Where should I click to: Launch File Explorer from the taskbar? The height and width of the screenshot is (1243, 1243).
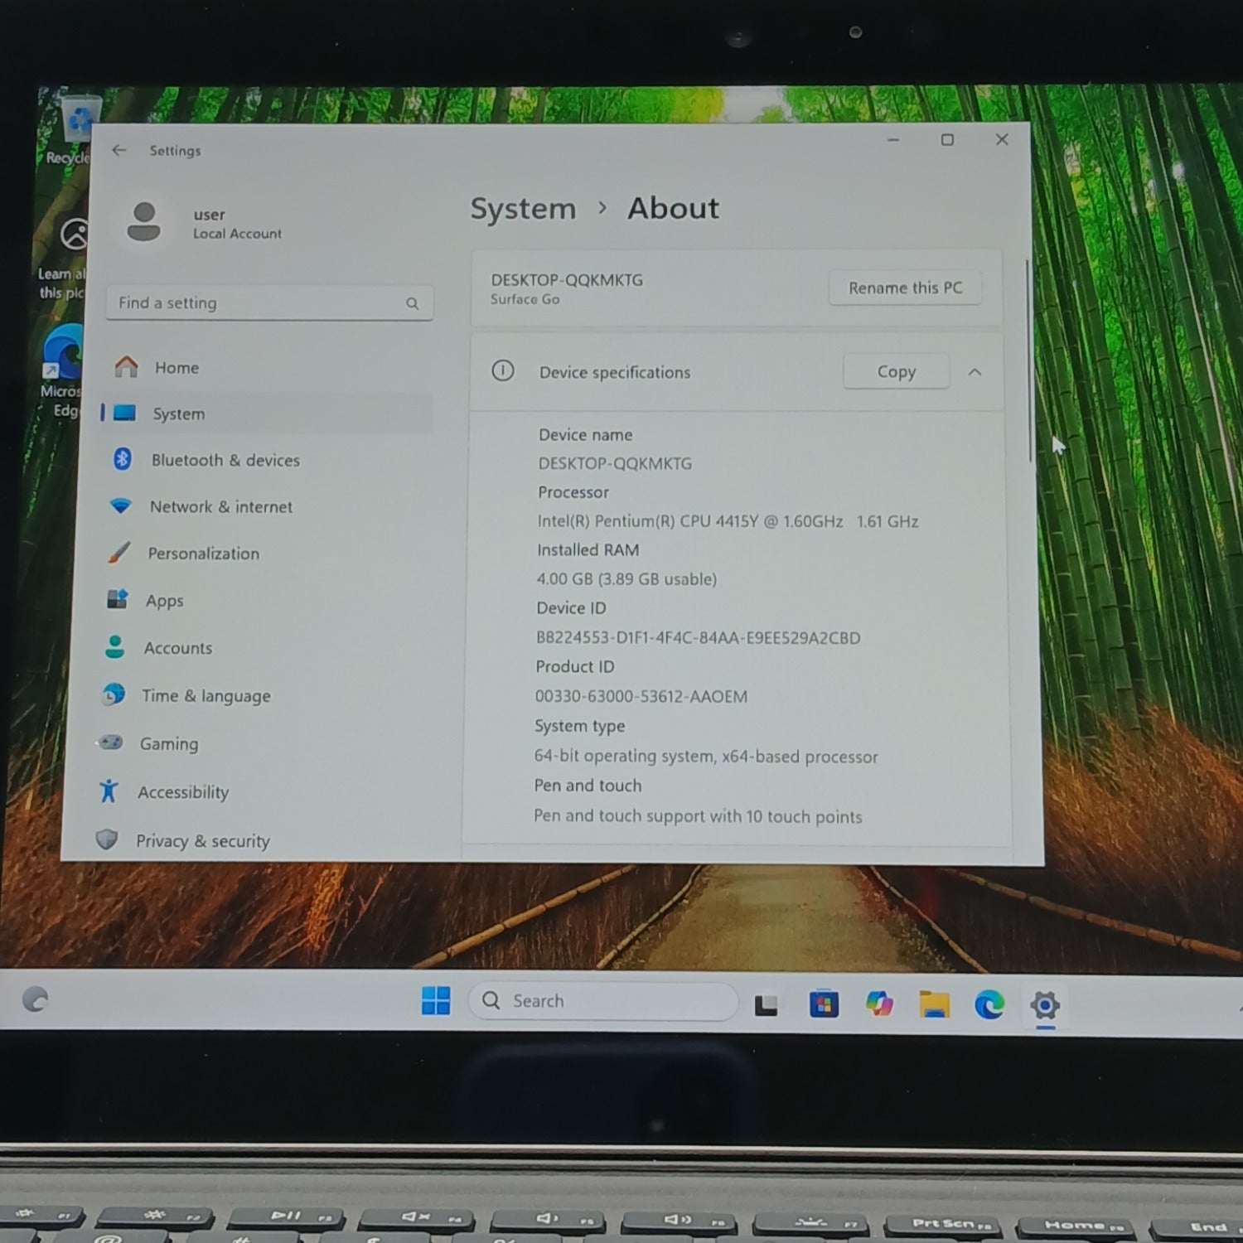tap(934, 1004)
